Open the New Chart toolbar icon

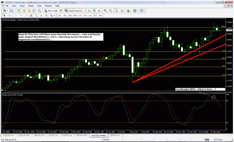pyautogui.click(x=4, y=11)
